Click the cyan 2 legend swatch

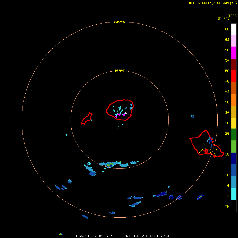click(x=234, y=194)
